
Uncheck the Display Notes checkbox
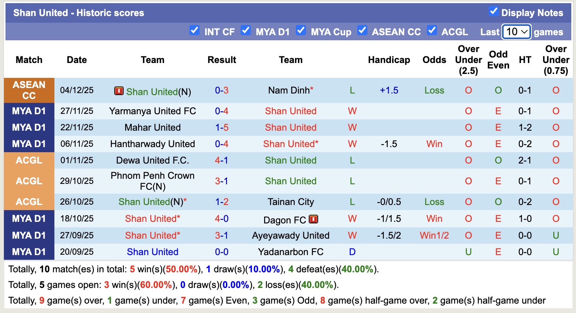click(493, 12)
